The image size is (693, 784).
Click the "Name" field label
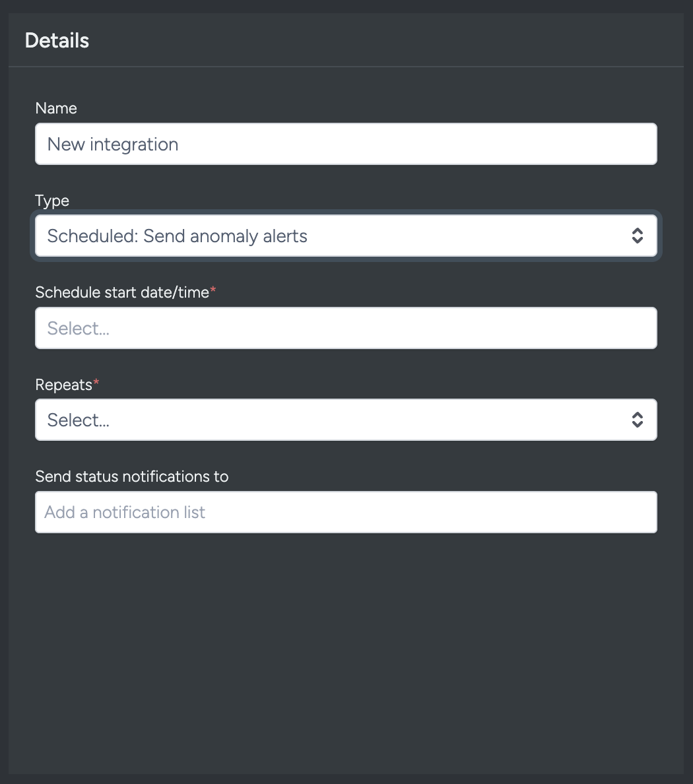point(56,108)
